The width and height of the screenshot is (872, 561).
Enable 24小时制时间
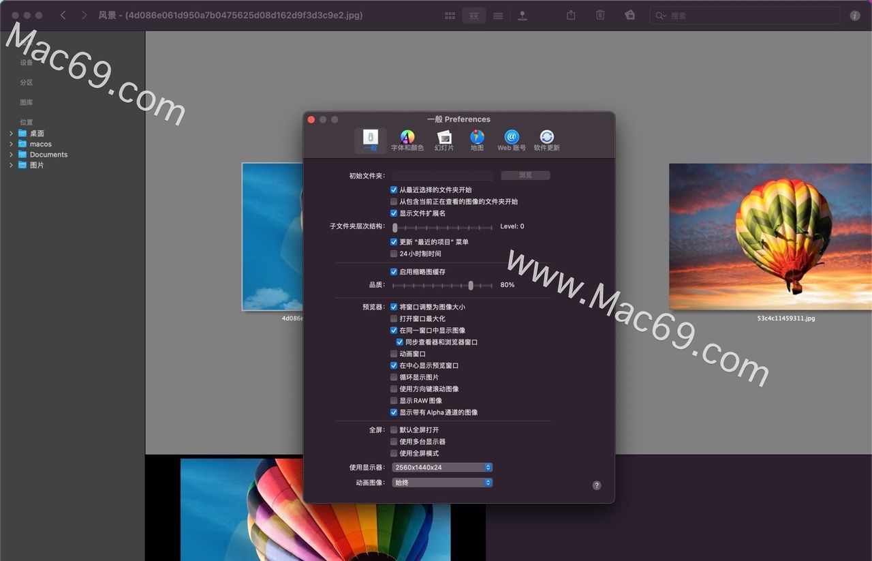pyautogui.click(x=394, y=254)
